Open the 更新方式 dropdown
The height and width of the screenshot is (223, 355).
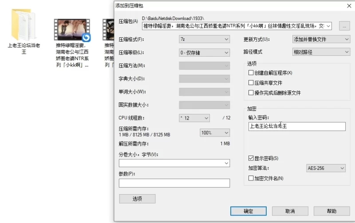tap(321, 39)
